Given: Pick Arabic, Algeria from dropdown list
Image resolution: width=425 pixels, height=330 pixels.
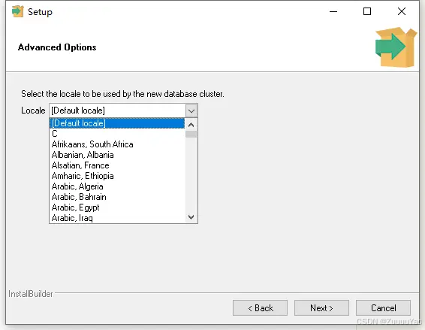Looking at the screenshot, I should point(117,186).
